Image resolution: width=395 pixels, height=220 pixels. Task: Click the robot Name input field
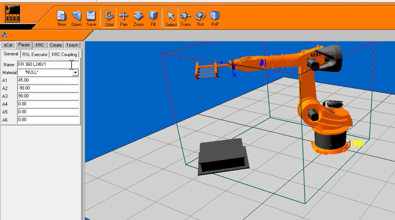(44, 64)
